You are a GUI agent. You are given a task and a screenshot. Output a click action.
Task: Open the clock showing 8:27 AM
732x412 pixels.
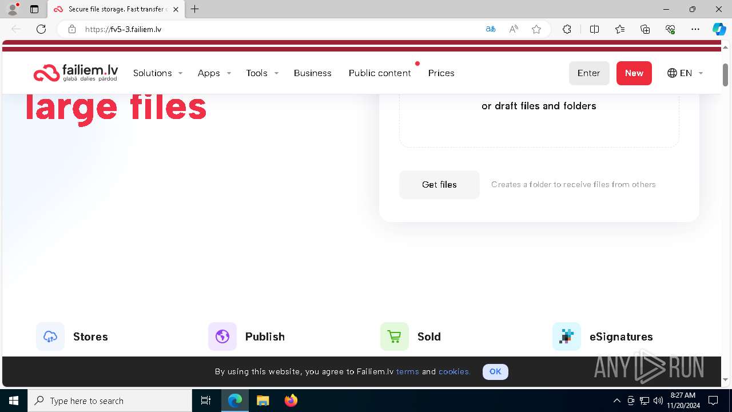pos(683,401)
